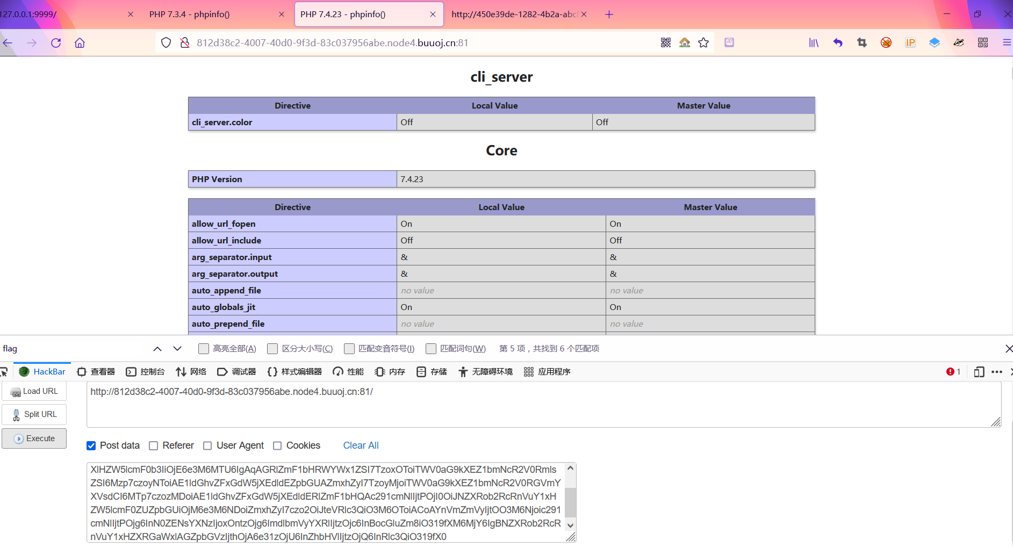Image resolution: width=1013 pixels, height=547 pixels.
Task: Click the Clear All link
Action: [x=361, y=445]
